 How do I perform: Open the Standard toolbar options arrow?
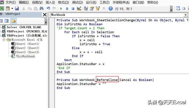pos(171,9)
